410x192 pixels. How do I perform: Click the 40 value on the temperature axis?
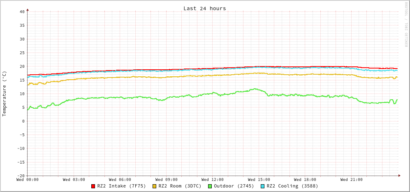click(x=22, y=11)
